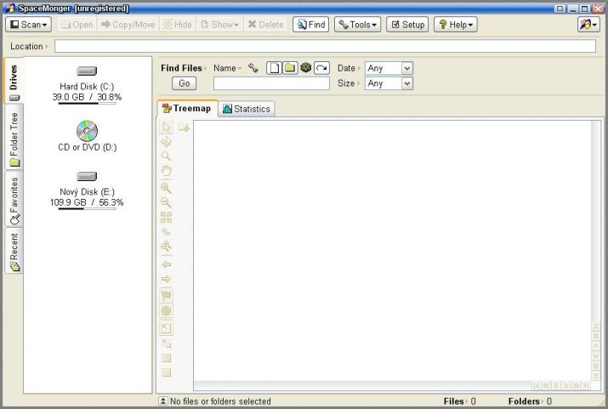Expand the Date filter combo box
Image resolution: width=608 pixels, height=409 pixels.
click(x=406, y=68)
